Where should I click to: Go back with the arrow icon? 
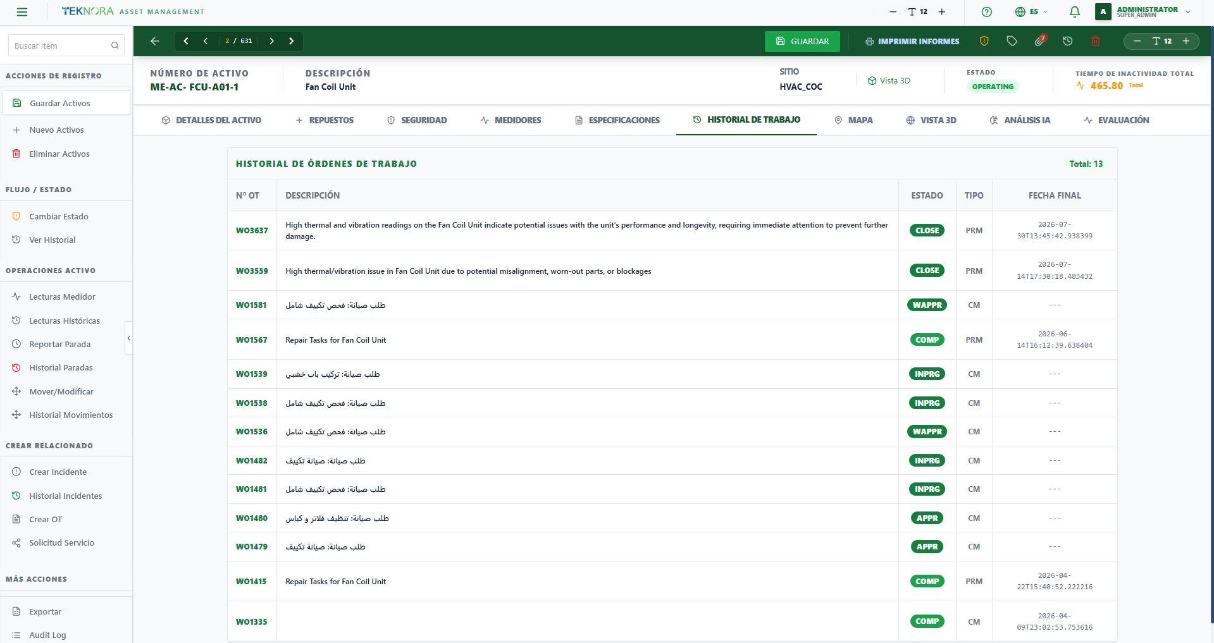(x=155, y=41)
